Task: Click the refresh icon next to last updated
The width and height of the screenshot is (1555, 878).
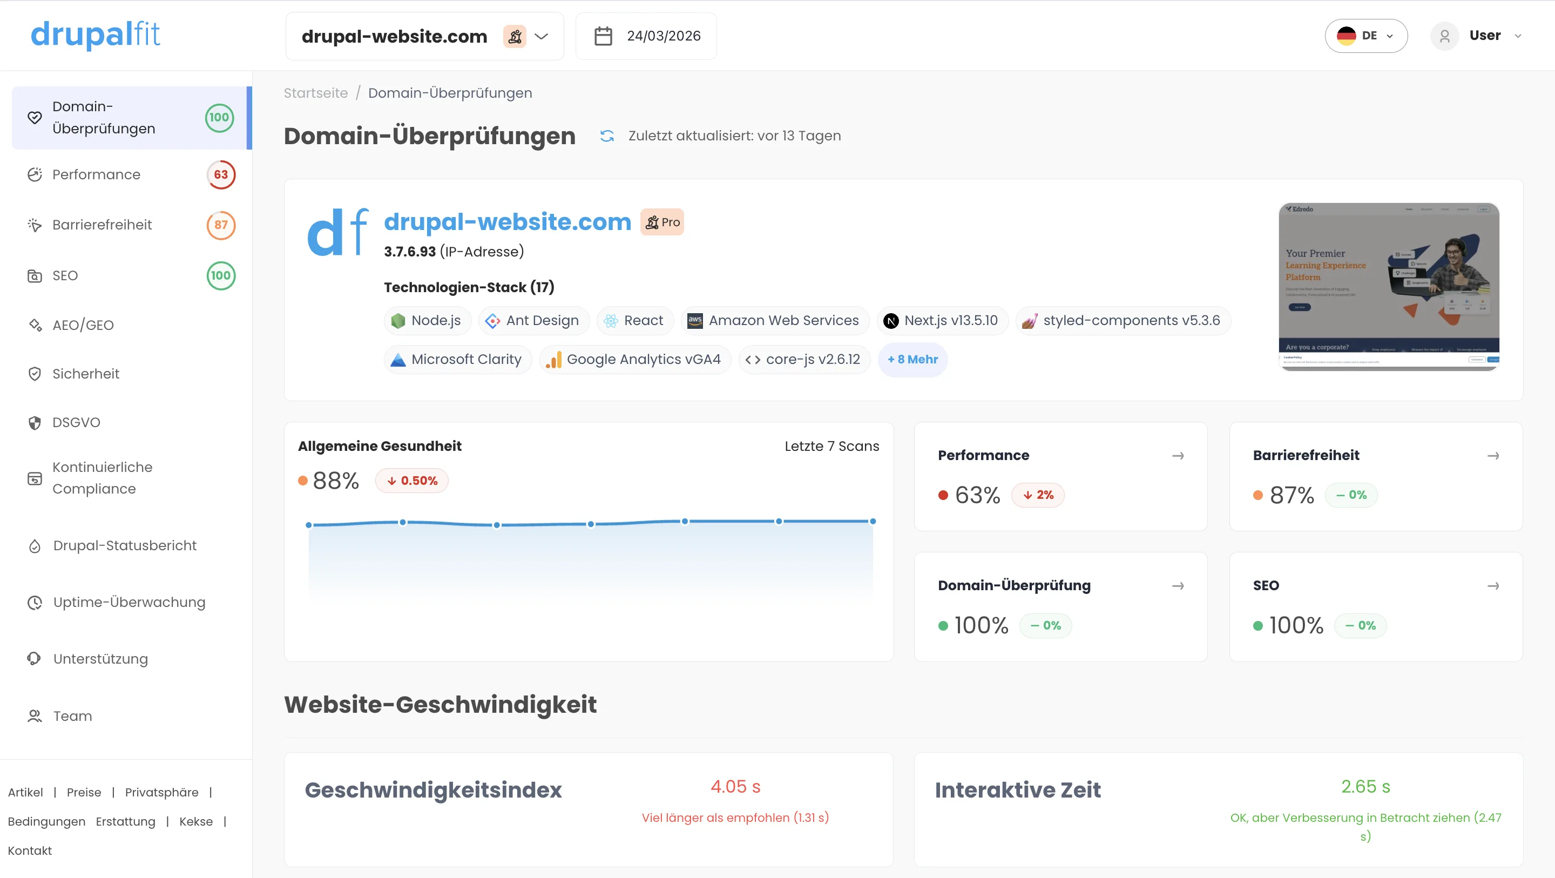Action: pos(607,136)
